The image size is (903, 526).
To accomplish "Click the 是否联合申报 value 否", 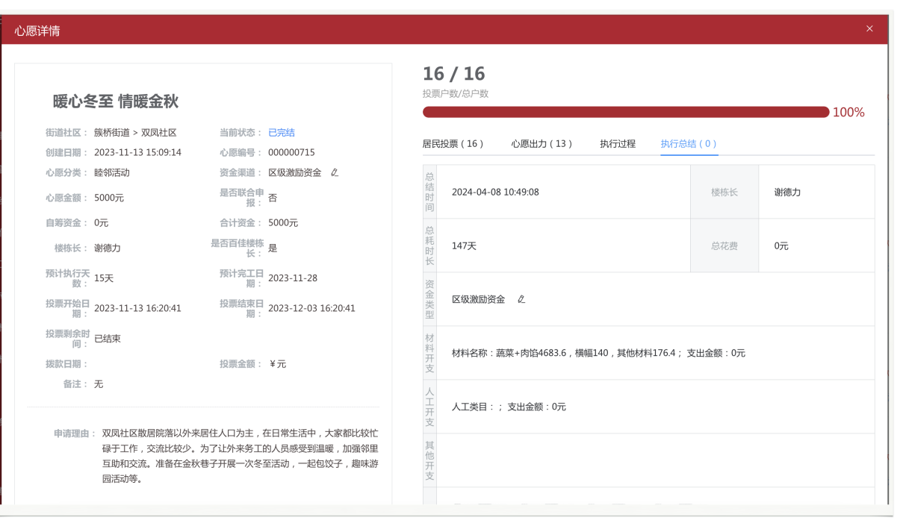I will pyautogui.click(x=273, y=198).
